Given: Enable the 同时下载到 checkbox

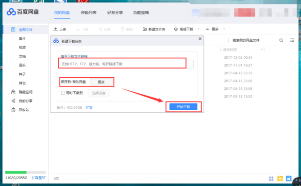Looking at the screenshot, I should click(63, 93).
